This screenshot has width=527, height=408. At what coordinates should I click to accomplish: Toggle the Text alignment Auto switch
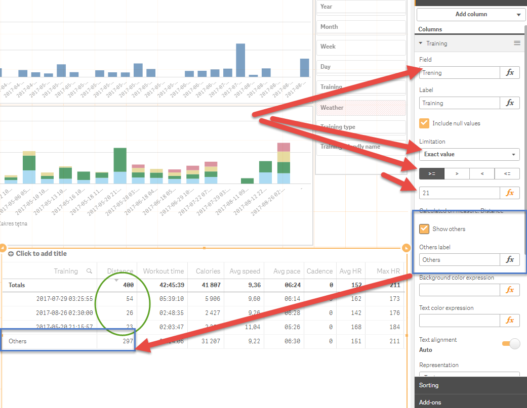coord(511,344)
